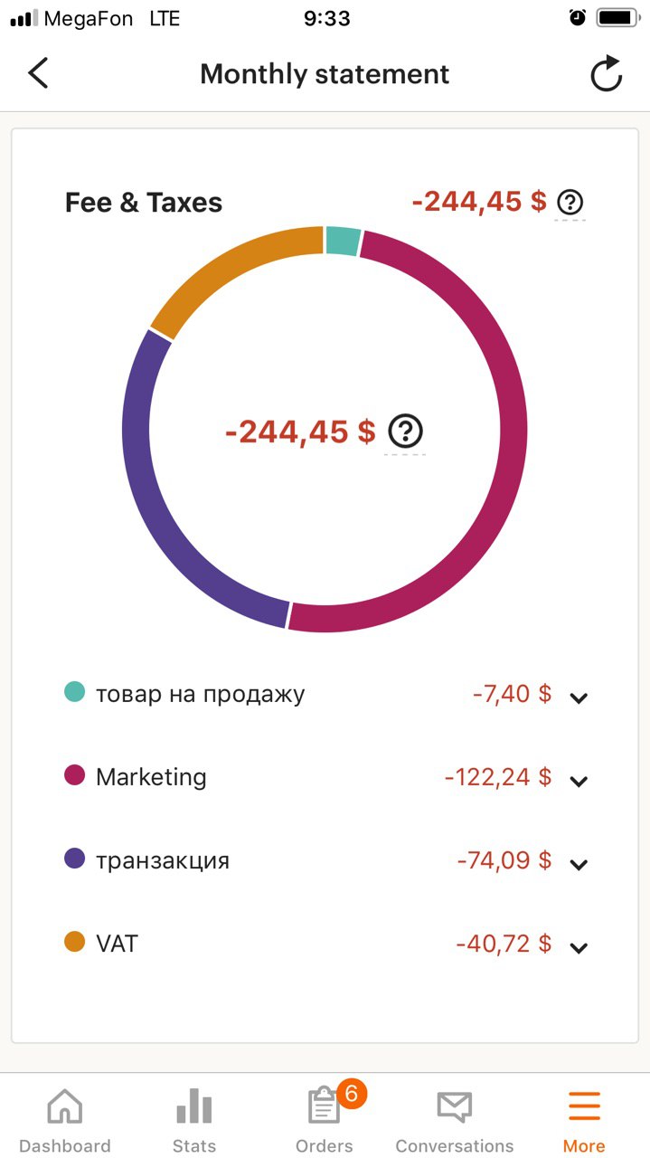
Task: Tap the -244,45 $ header total
Action: [x=479, y=202]
